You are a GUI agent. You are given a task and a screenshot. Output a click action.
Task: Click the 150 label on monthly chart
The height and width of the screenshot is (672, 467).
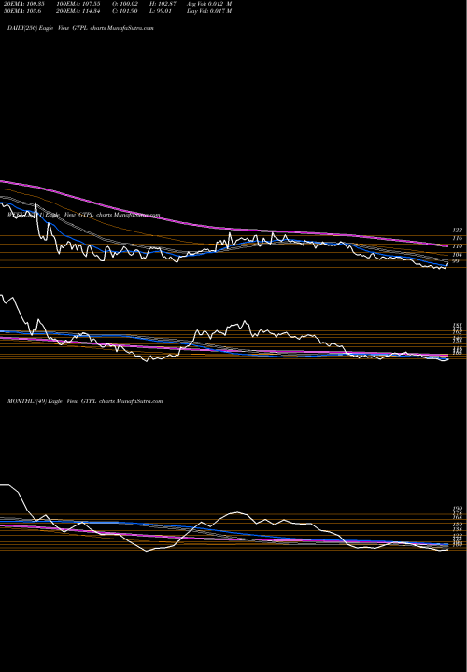click(457, 525)
